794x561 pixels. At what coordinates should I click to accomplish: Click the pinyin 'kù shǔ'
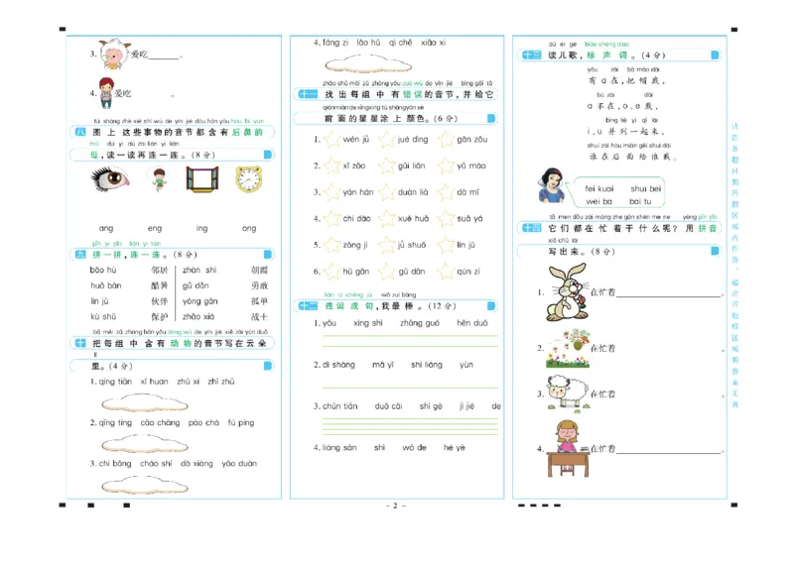click(x=103, y=316)
